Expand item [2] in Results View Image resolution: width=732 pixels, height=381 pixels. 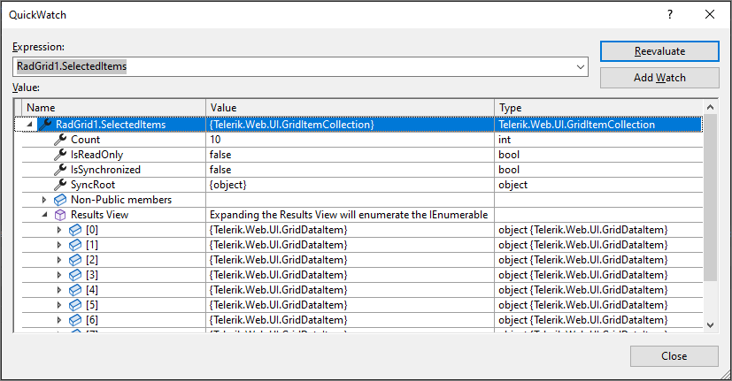pos(59,260)
